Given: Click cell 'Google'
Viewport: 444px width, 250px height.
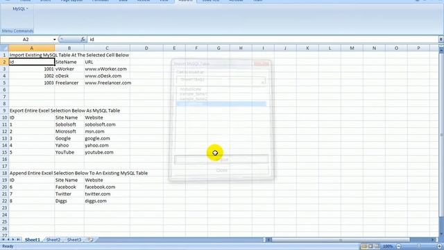Looking at the screenshot, I should (x=69, y=138).
